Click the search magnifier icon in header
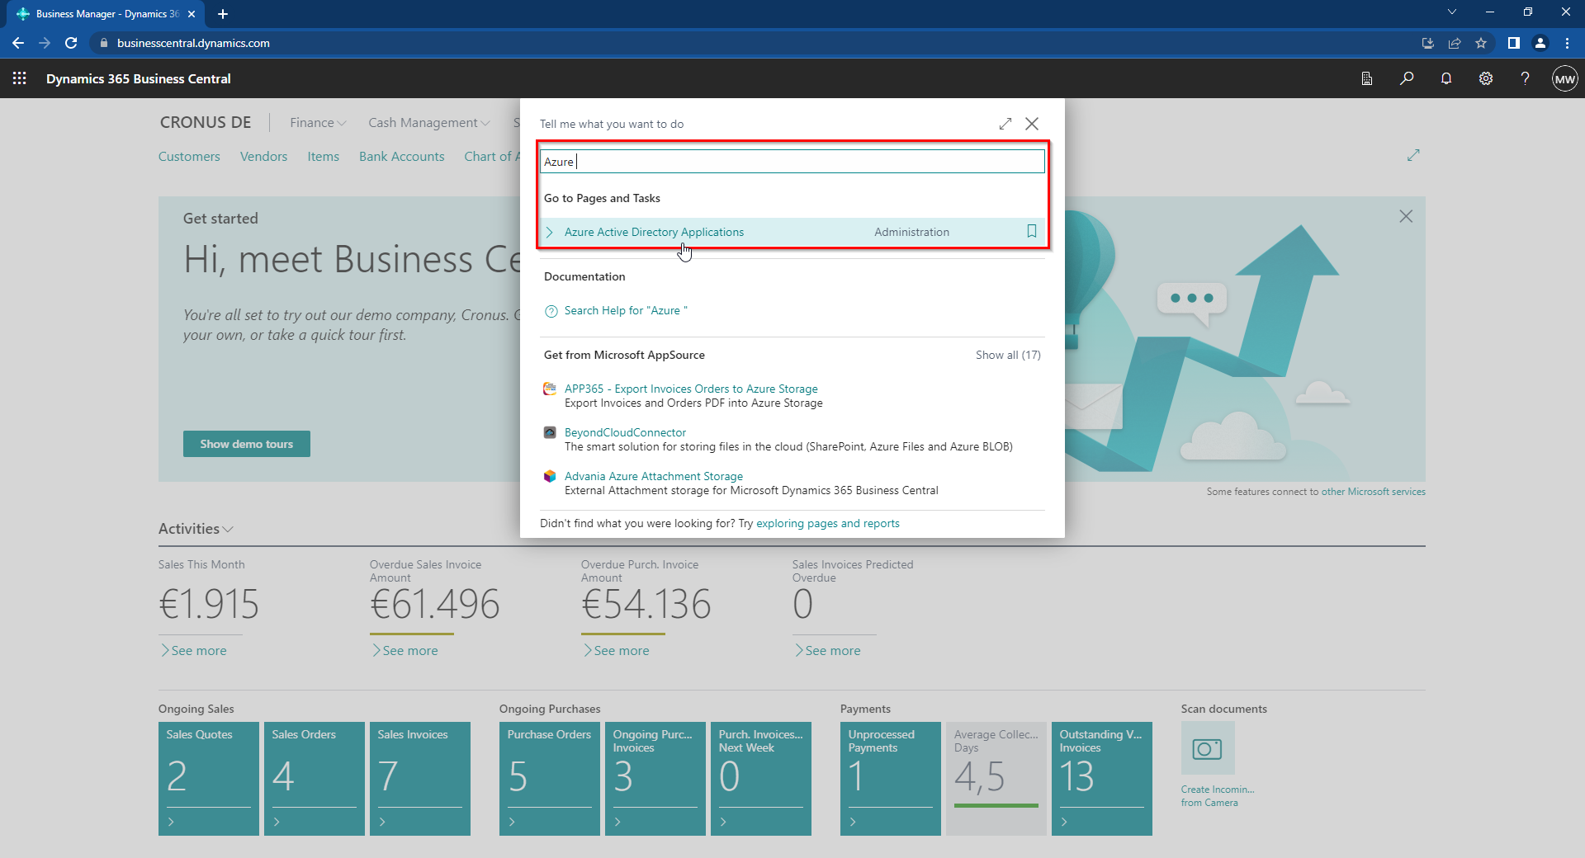 click(1407, 78)
